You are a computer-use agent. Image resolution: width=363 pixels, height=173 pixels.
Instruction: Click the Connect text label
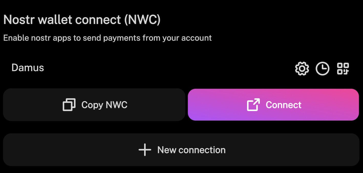[284, 105]
